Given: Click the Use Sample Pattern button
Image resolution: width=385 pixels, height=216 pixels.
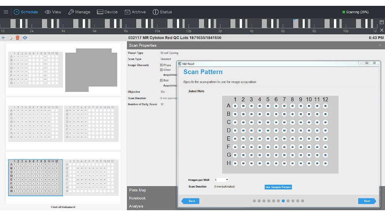Looking at the screenshot, I should pyautogui.click(x=278, y=187).
